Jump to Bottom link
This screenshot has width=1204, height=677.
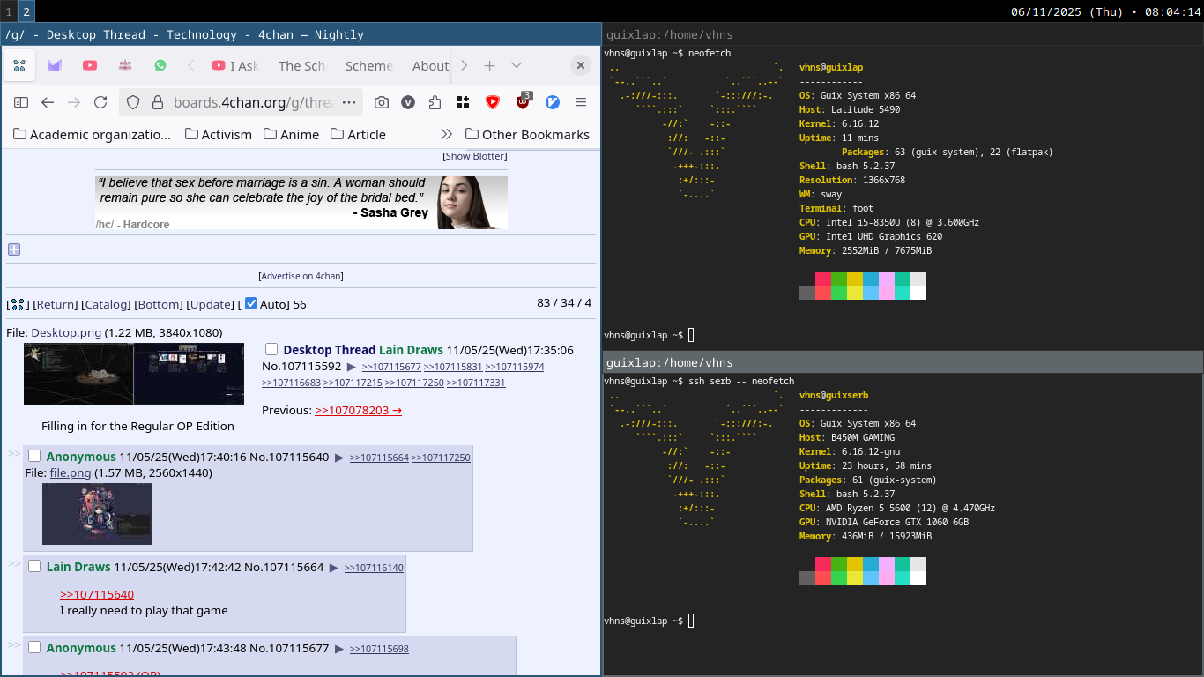[159, 304]
